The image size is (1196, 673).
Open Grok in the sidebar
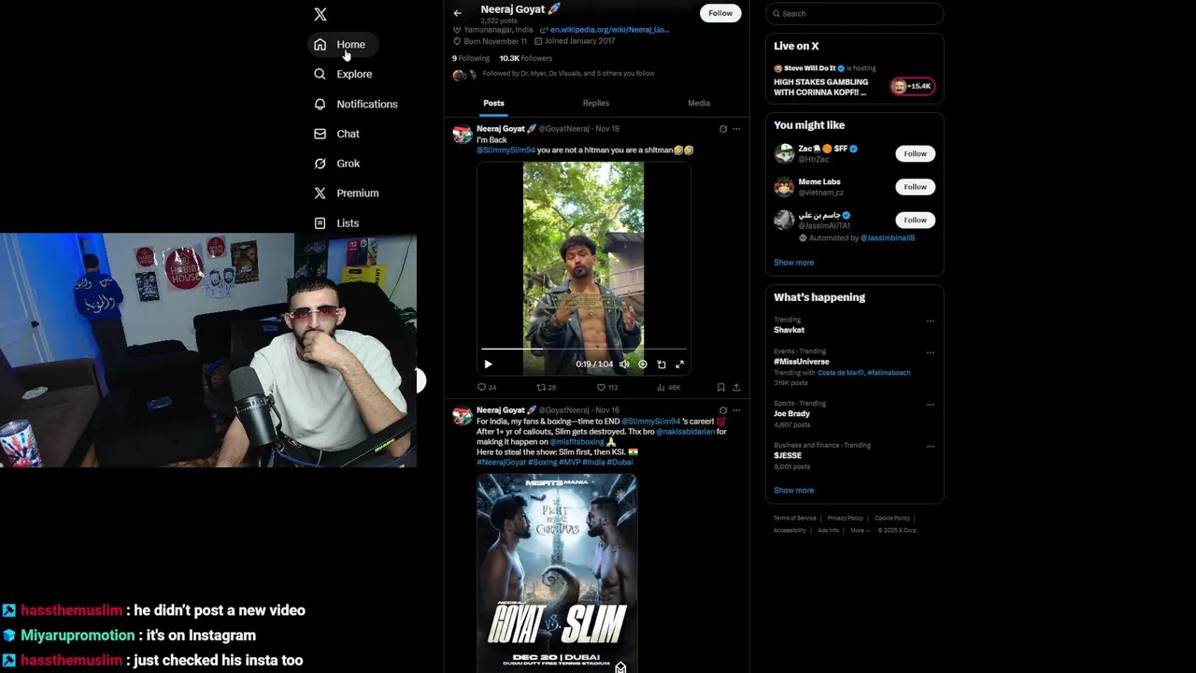coord(337,164)
